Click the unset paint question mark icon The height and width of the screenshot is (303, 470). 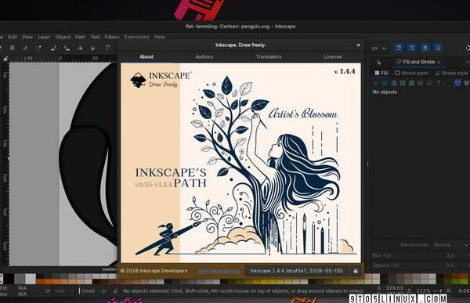pos(438,83)
